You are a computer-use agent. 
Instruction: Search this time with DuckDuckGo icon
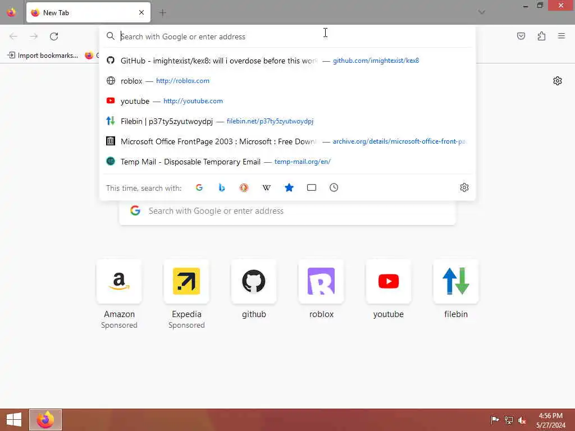pos(244,187)
